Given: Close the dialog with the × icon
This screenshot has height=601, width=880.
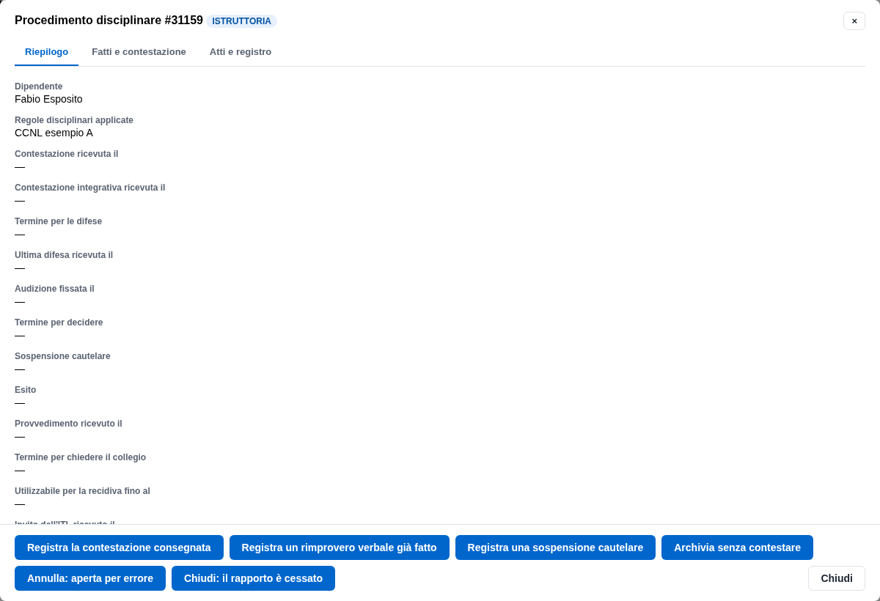Looking at the screenshot, I should coord(854,21).
